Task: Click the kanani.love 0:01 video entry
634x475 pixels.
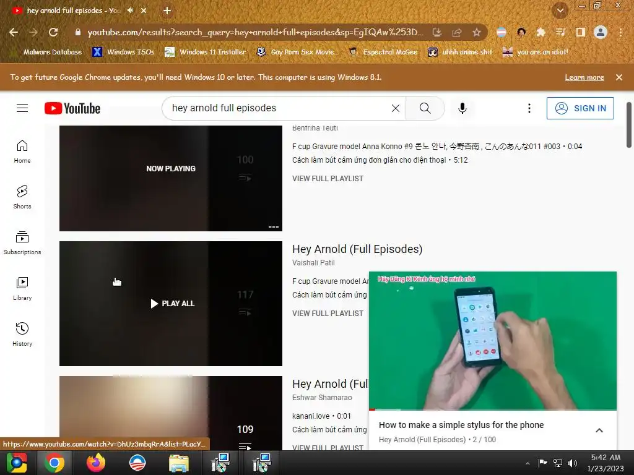Action: click(321, 416)
